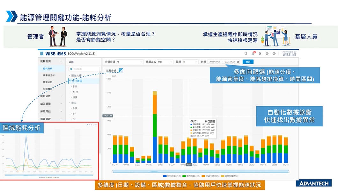Click the WISE-iEMS logo text
Image resolution: width=338 pixels, height=191 pixels.
(55, 53)
